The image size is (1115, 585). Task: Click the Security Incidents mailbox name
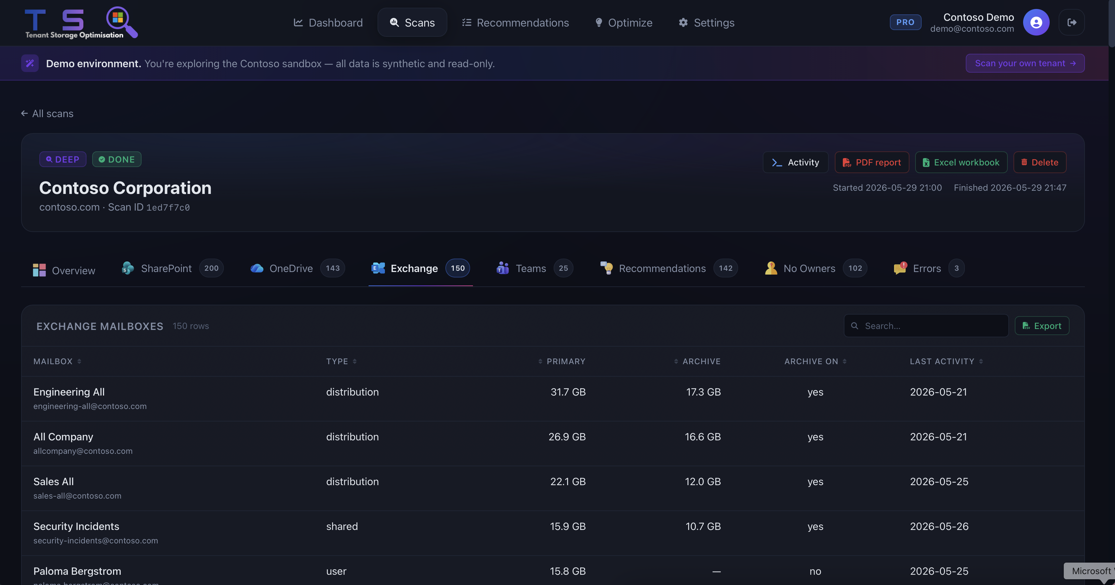[76, 526]
